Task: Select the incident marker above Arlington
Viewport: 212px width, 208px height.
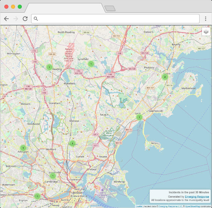Action: pyautogui.click(x=23, y=148)
